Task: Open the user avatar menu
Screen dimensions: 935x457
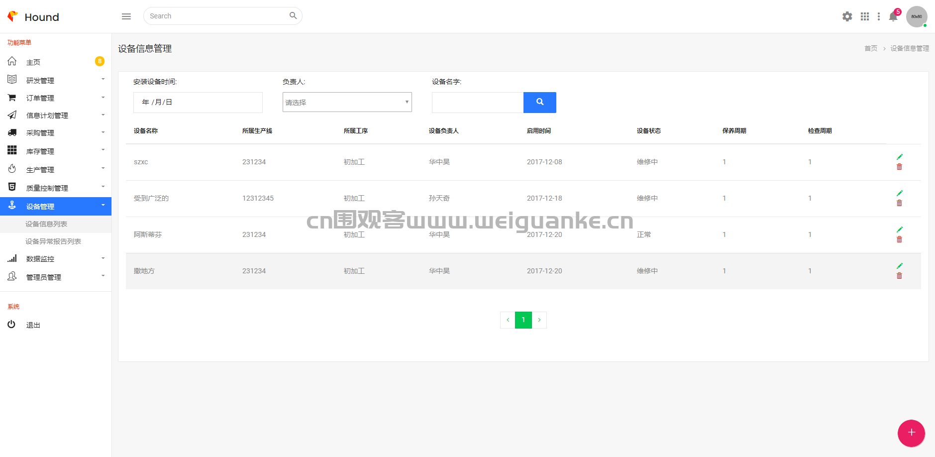Action: click(x=917, y=16)
